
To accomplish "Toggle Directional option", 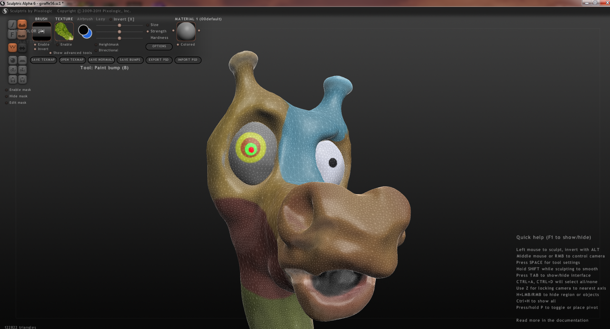I will (107, 50).
